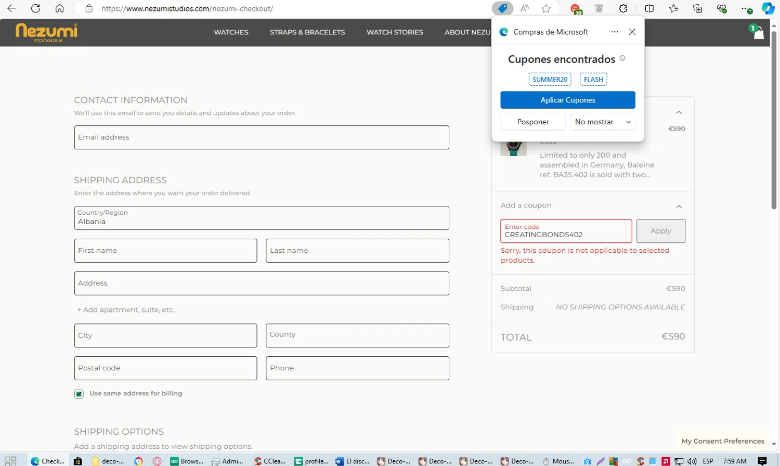The image size is (780, 466).
Task: Start Read aloud from address bar
Action: point(524,8)
